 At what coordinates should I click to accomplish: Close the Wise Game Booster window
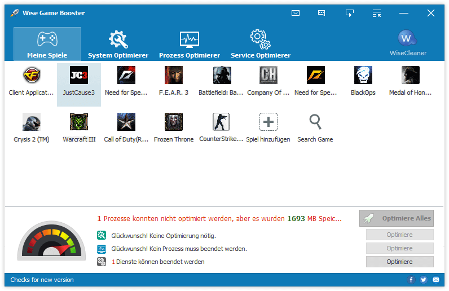pos(431,13)
